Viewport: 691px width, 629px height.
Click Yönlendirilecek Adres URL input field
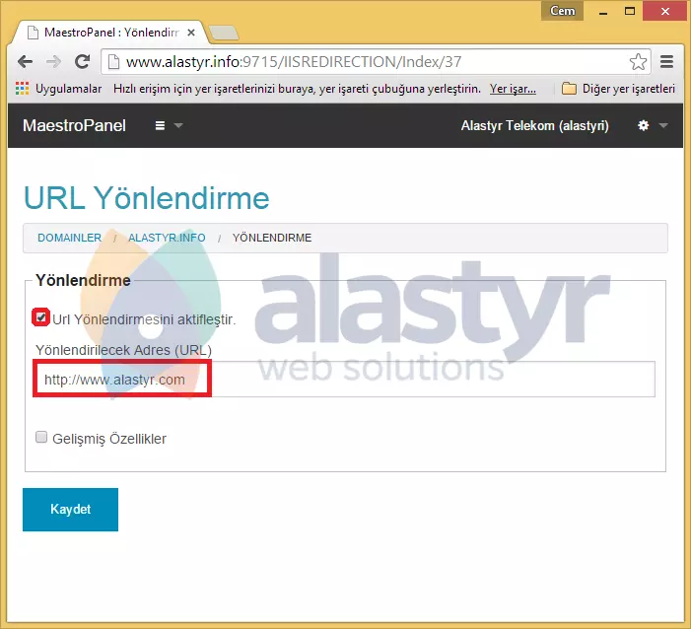pos(345,379)
